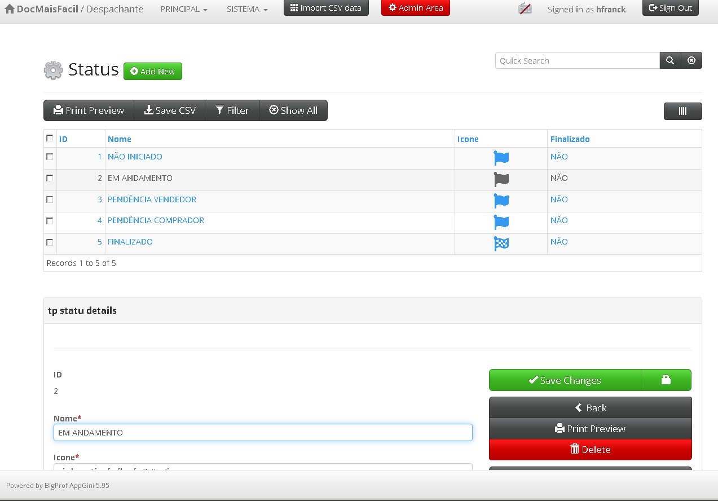This screenshot has height=502, width=718.
Task: Open the NÃO INICIADO record link
Action: [x=135, y=157]
